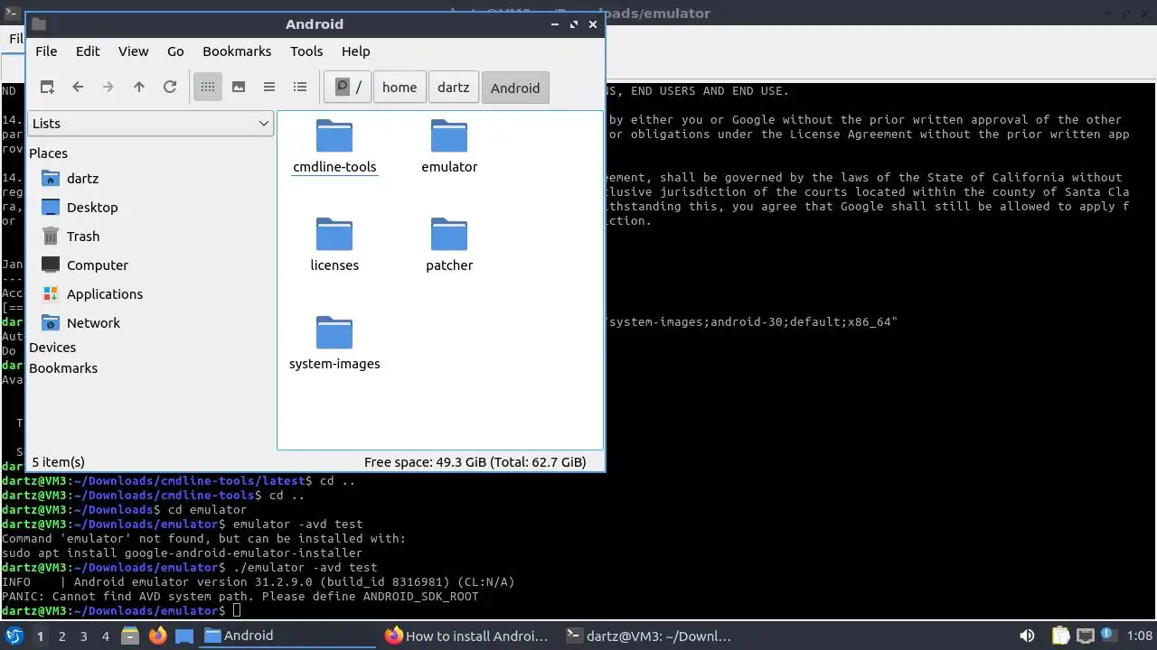Screen dimensions: 1157x650
Task: Open the start menu on taskbar
Action: 14,636
